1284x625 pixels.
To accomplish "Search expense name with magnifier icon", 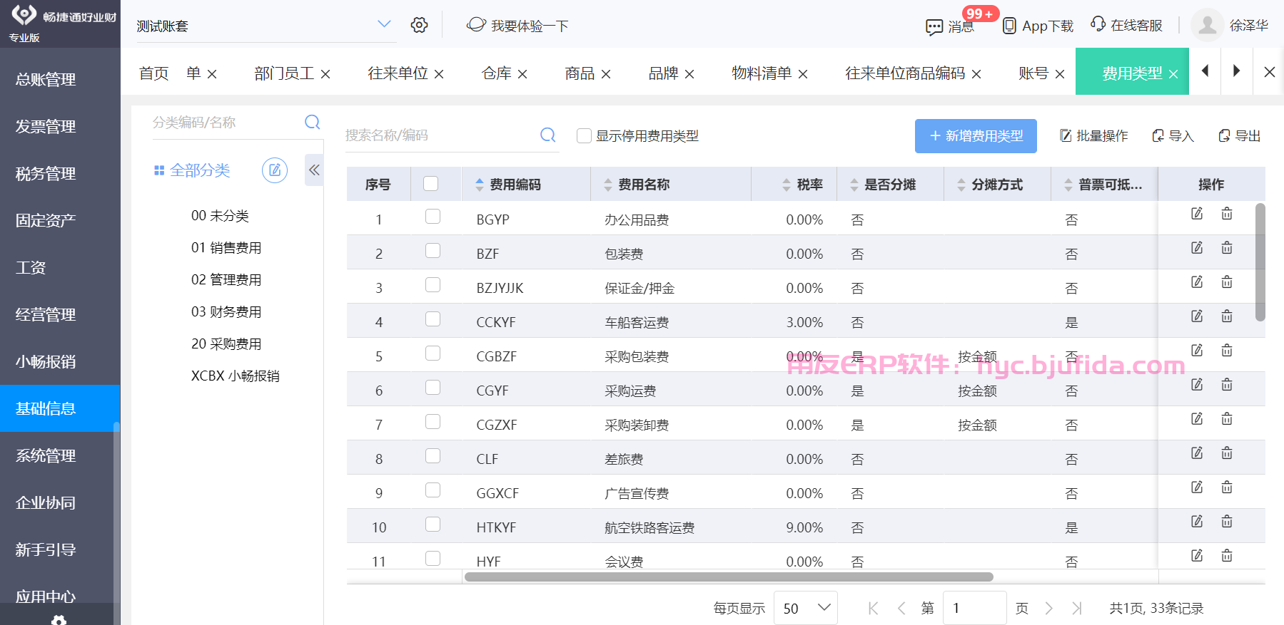I will point(547,135).
